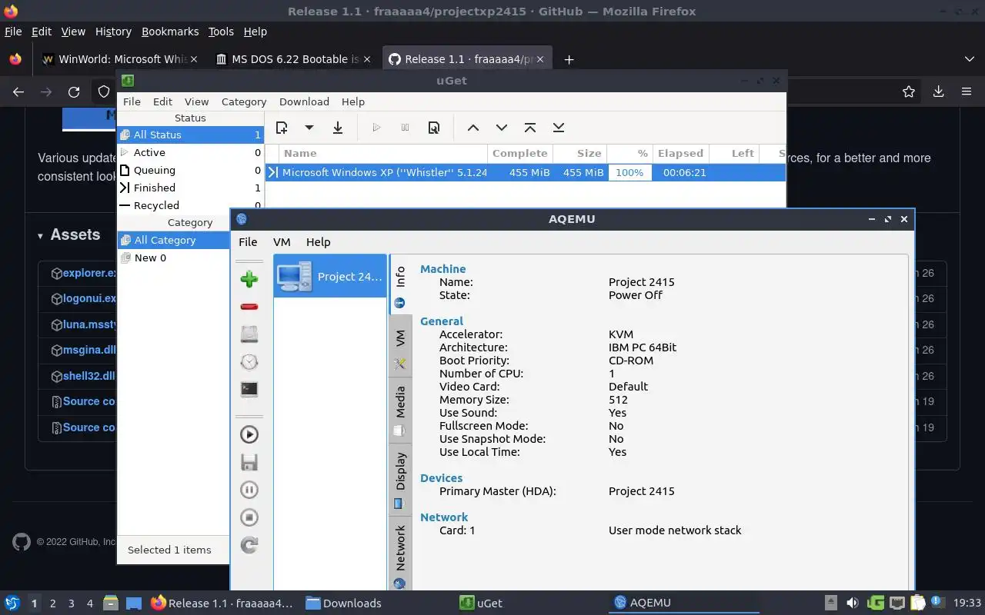Start the Project 2415 virtual machine

tap(249, 434)
